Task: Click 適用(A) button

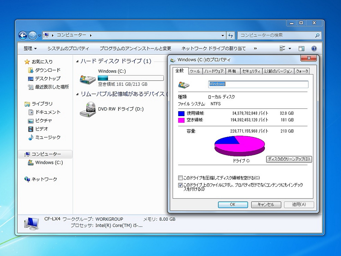Action: coord(299,205)
